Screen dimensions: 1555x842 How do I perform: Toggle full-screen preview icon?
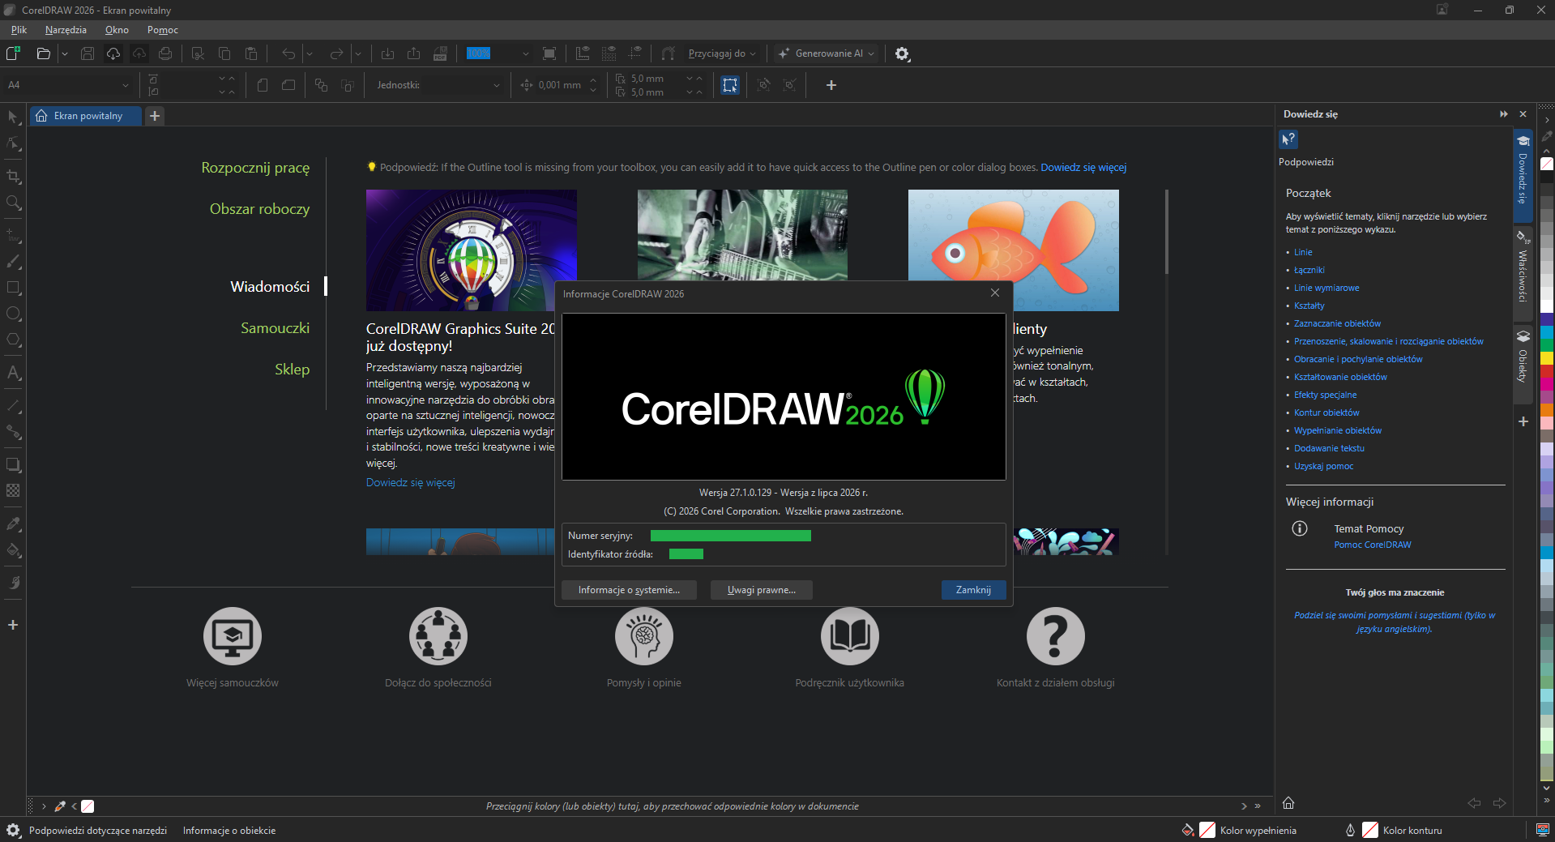click(549, 53)
